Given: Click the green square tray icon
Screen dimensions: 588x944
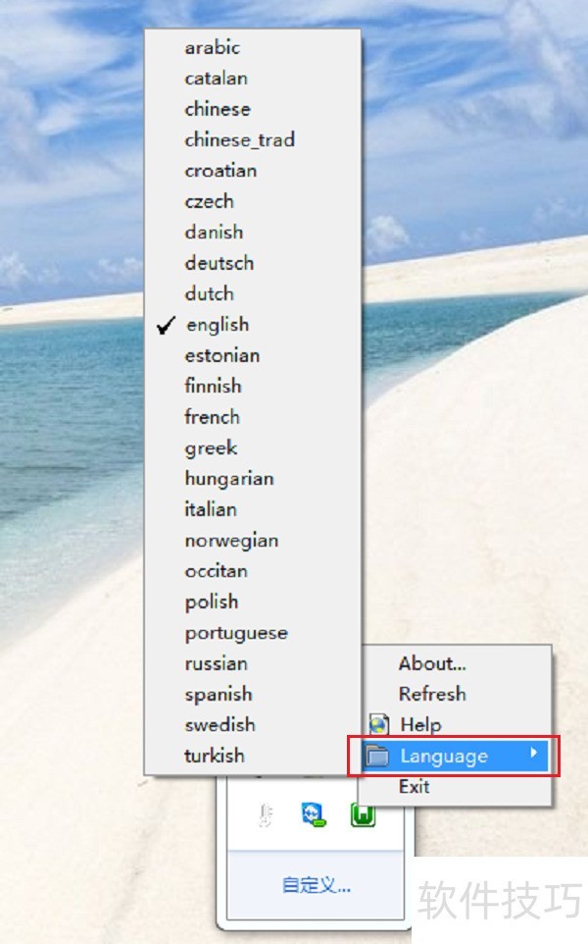Looking at the screenshot, I should (363, 814).
